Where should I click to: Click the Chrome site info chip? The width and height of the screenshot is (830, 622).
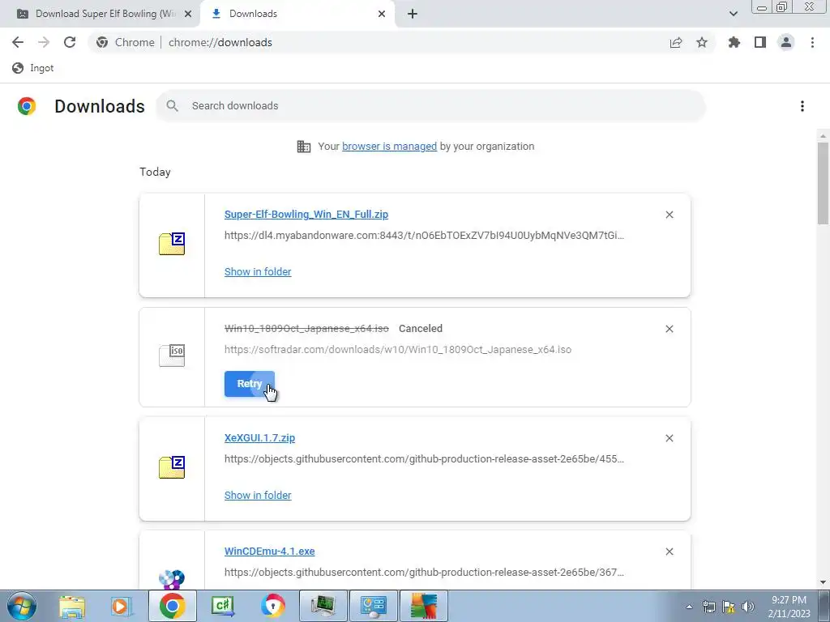(126, 42)
